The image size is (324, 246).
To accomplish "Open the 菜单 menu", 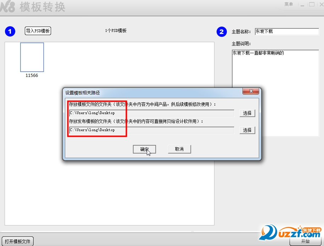I will coord(289,4).
